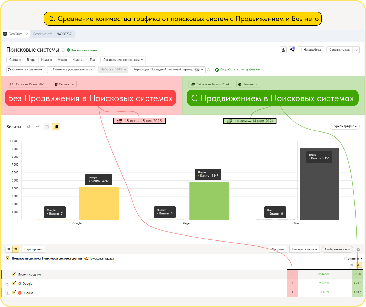Switch table to flat list view
This screenshot has height=307, width=366.
point(9,249)
